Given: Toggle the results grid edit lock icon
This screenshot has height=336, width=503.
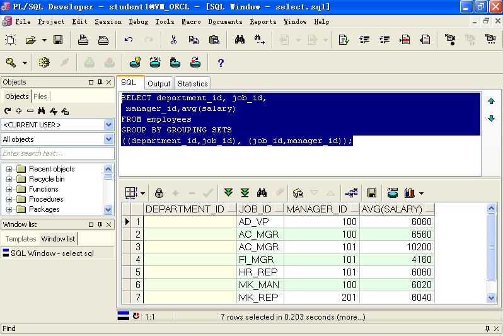Looking at the screenshot, I should pos(159,193).
